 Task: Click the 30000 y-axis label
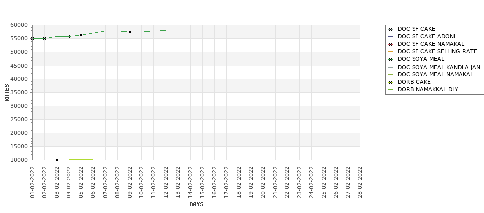coord(19,106)
